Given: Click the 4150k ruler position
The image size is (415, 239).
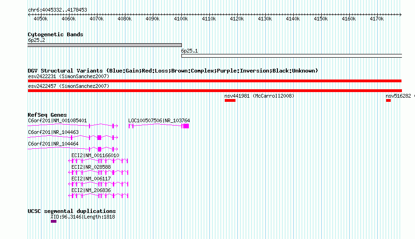Looking at the screenshot, I should pyautogui.click(x=321, y=19).
